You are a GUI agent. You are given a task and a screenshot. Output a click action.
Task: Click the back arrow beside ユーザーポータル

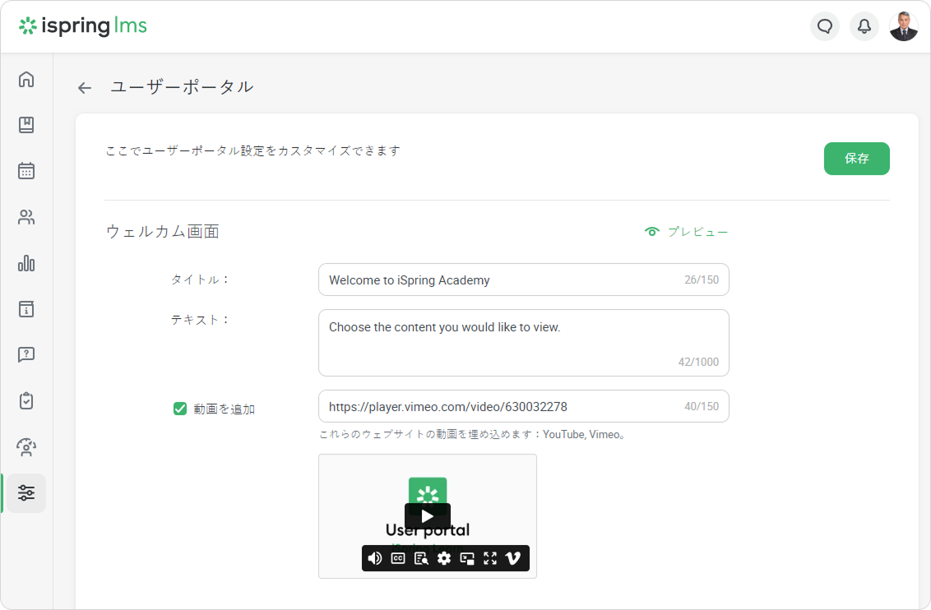[x=85, y=88]
